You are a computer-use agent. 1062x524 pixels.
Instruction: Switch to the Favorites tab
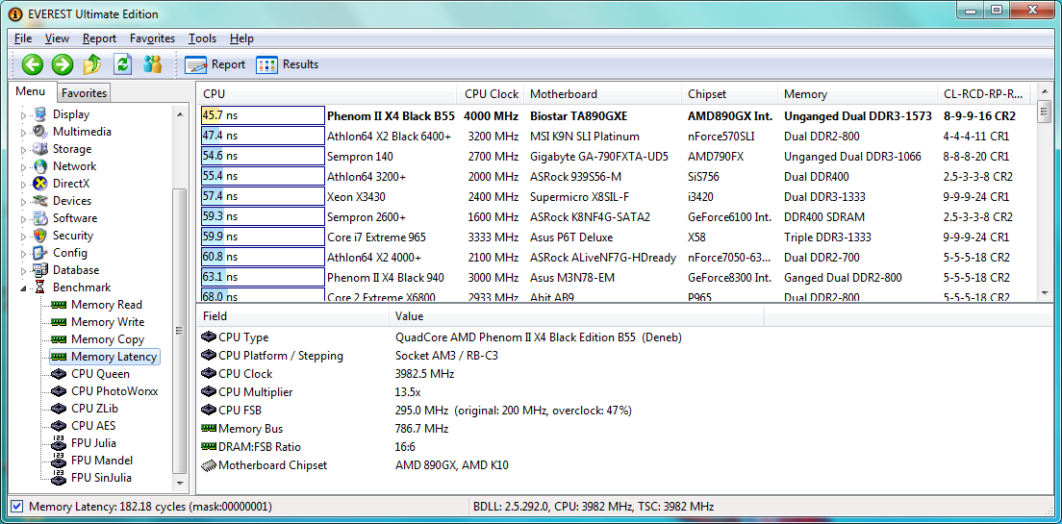[x=84, y=92]
